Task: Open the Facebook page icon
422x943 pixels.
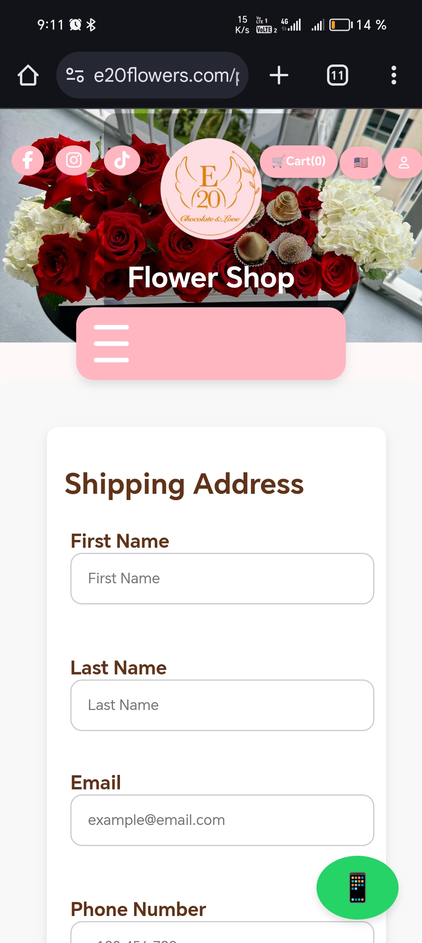Action: tap(28, 160)
